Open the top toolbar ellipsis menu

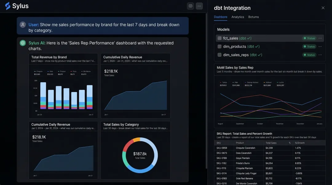pos(199,6)
